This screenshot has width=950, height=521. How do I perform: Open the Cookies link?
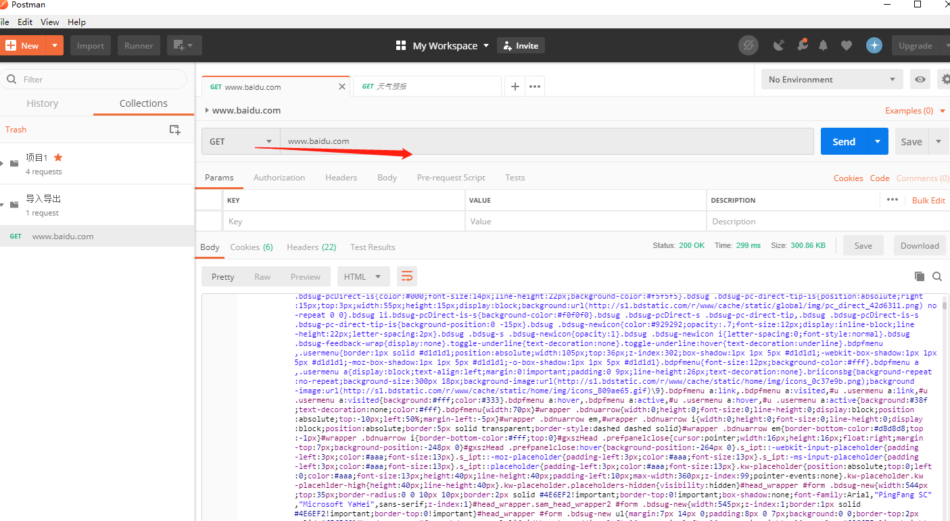[x=848, y=178]
